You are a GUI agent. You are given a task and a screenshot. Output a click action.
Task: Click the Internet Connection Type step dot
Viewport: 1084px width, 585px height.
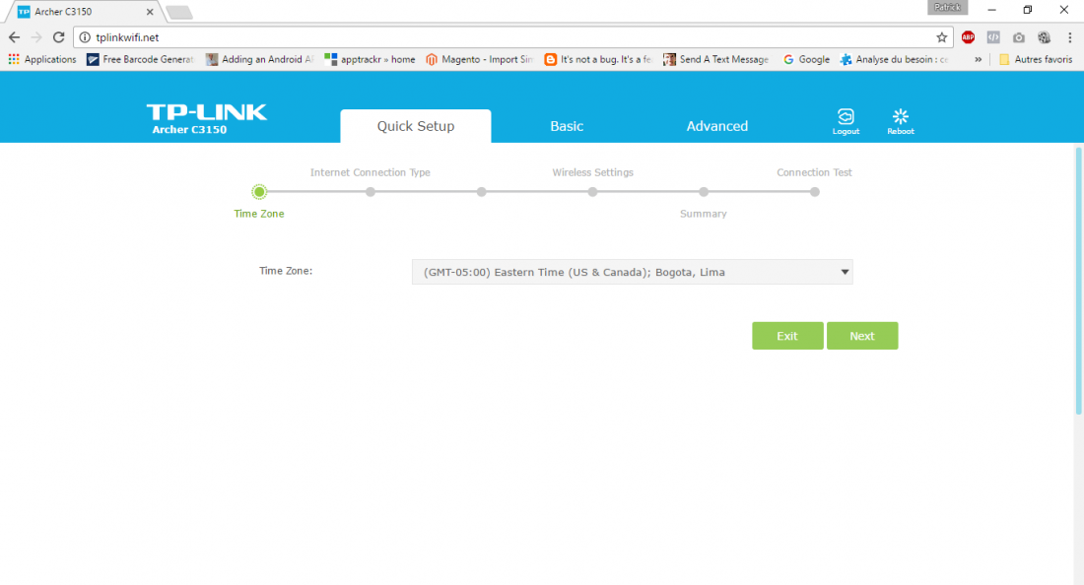click(x=371, y=192)
